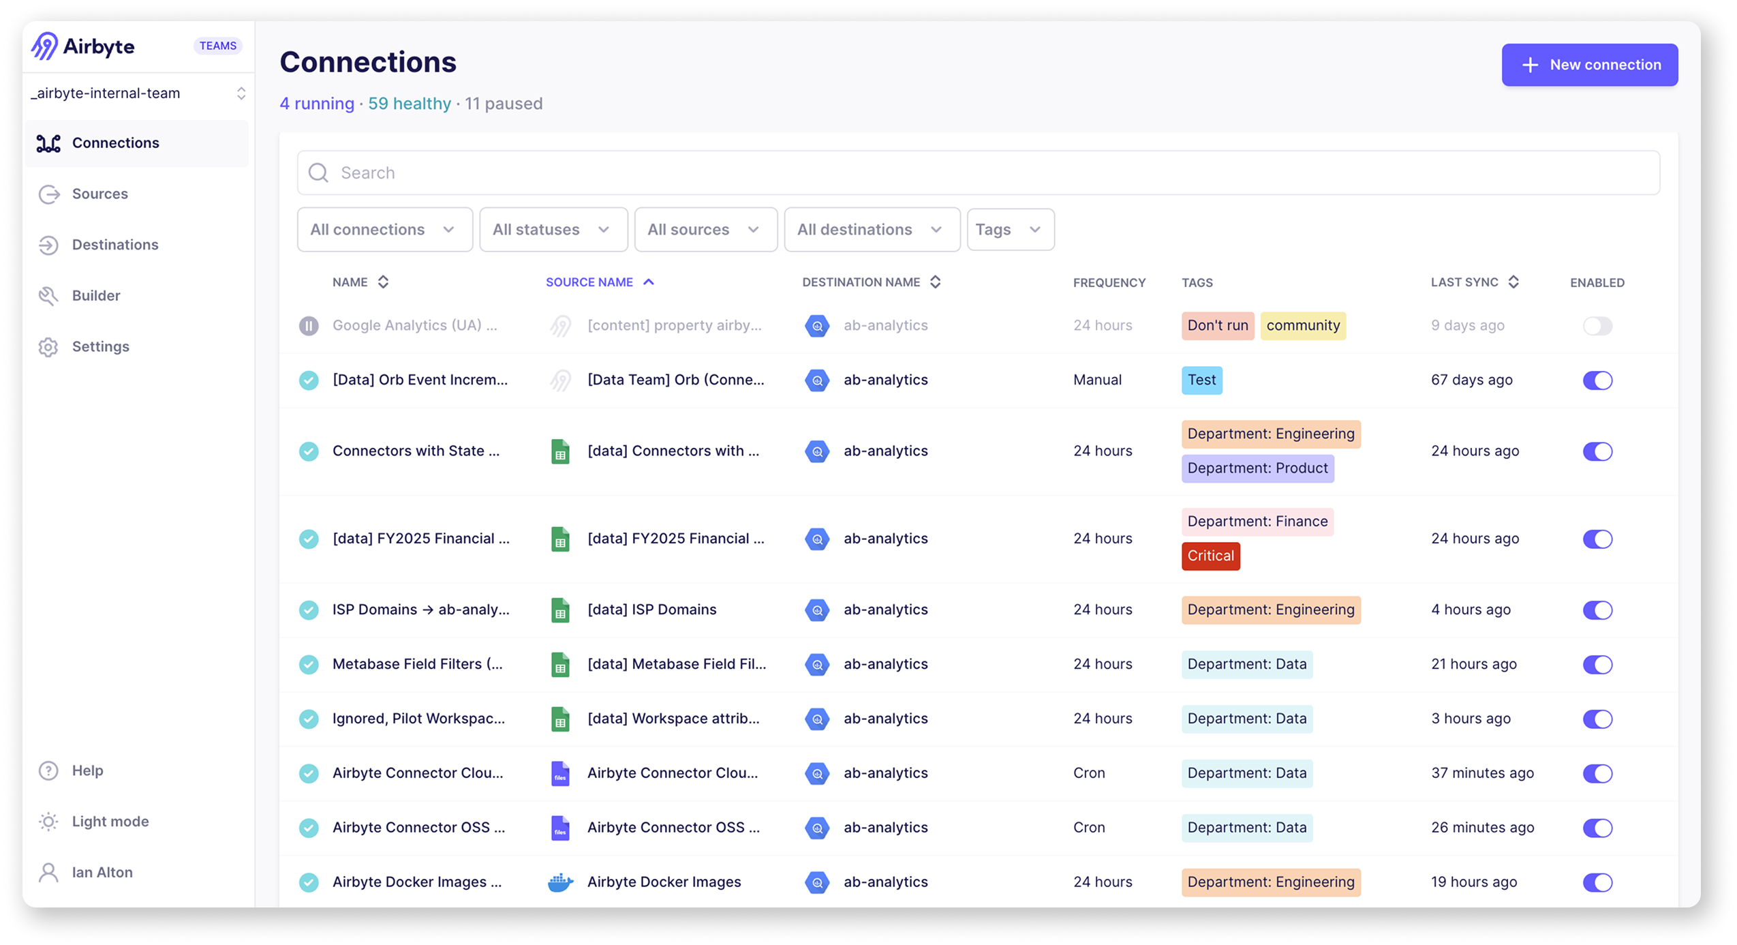Viewport: 1737px width, 945px height.
Task: Open the Sources panel icon
Action: tap(48, 194)
